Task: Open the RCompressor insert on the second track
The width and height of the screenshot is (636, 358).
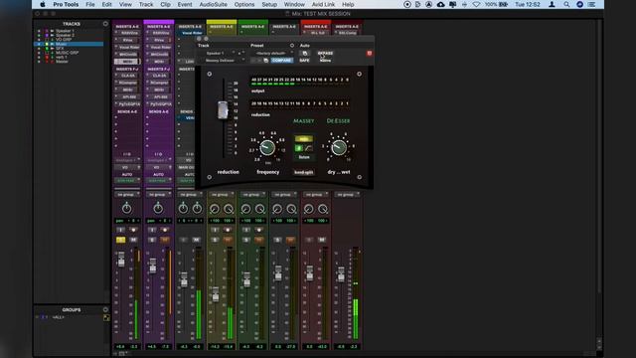Action: pos(159,83)
